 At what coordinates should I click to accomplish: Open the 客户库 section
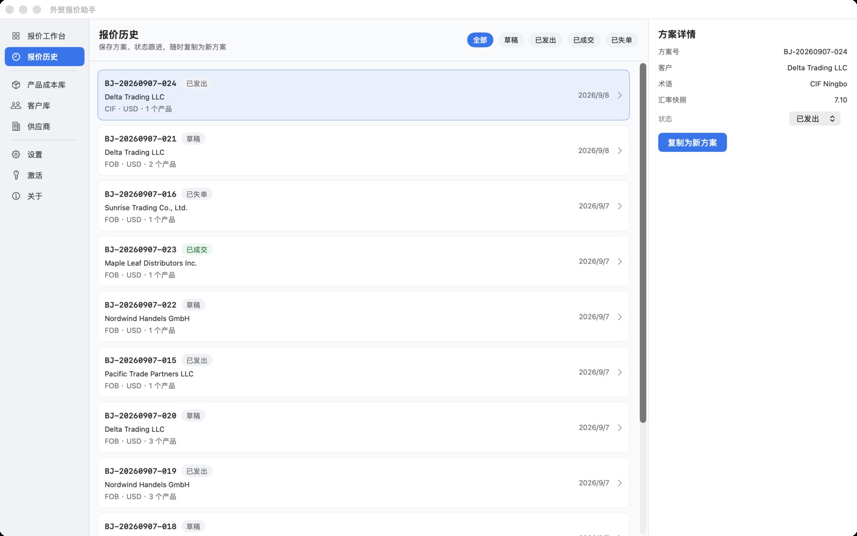[x=45, y=105]
